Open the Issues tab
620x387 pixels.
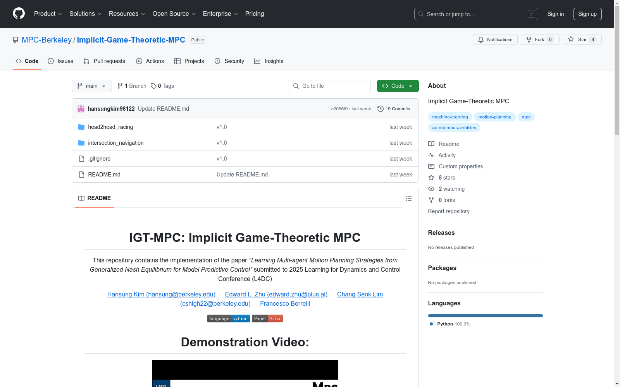coord(60,61)
